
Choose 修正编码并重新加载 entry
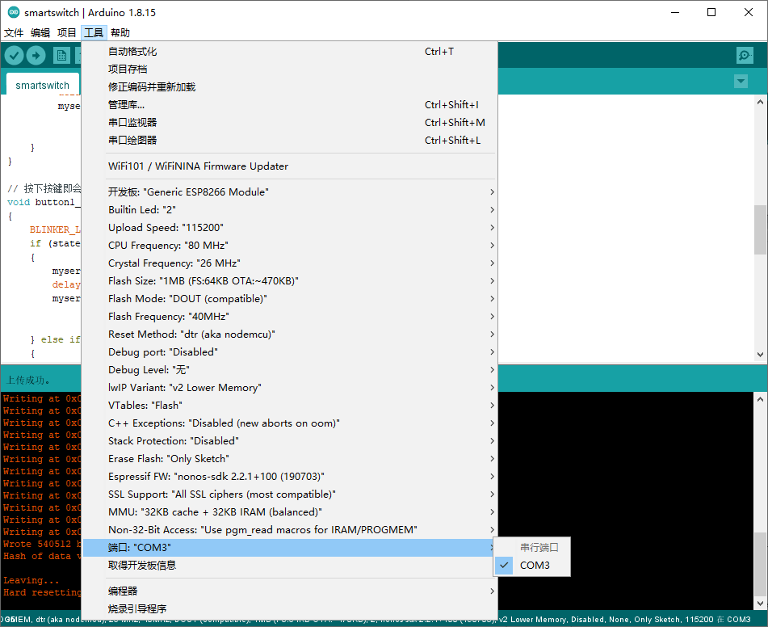coord(289,86)
